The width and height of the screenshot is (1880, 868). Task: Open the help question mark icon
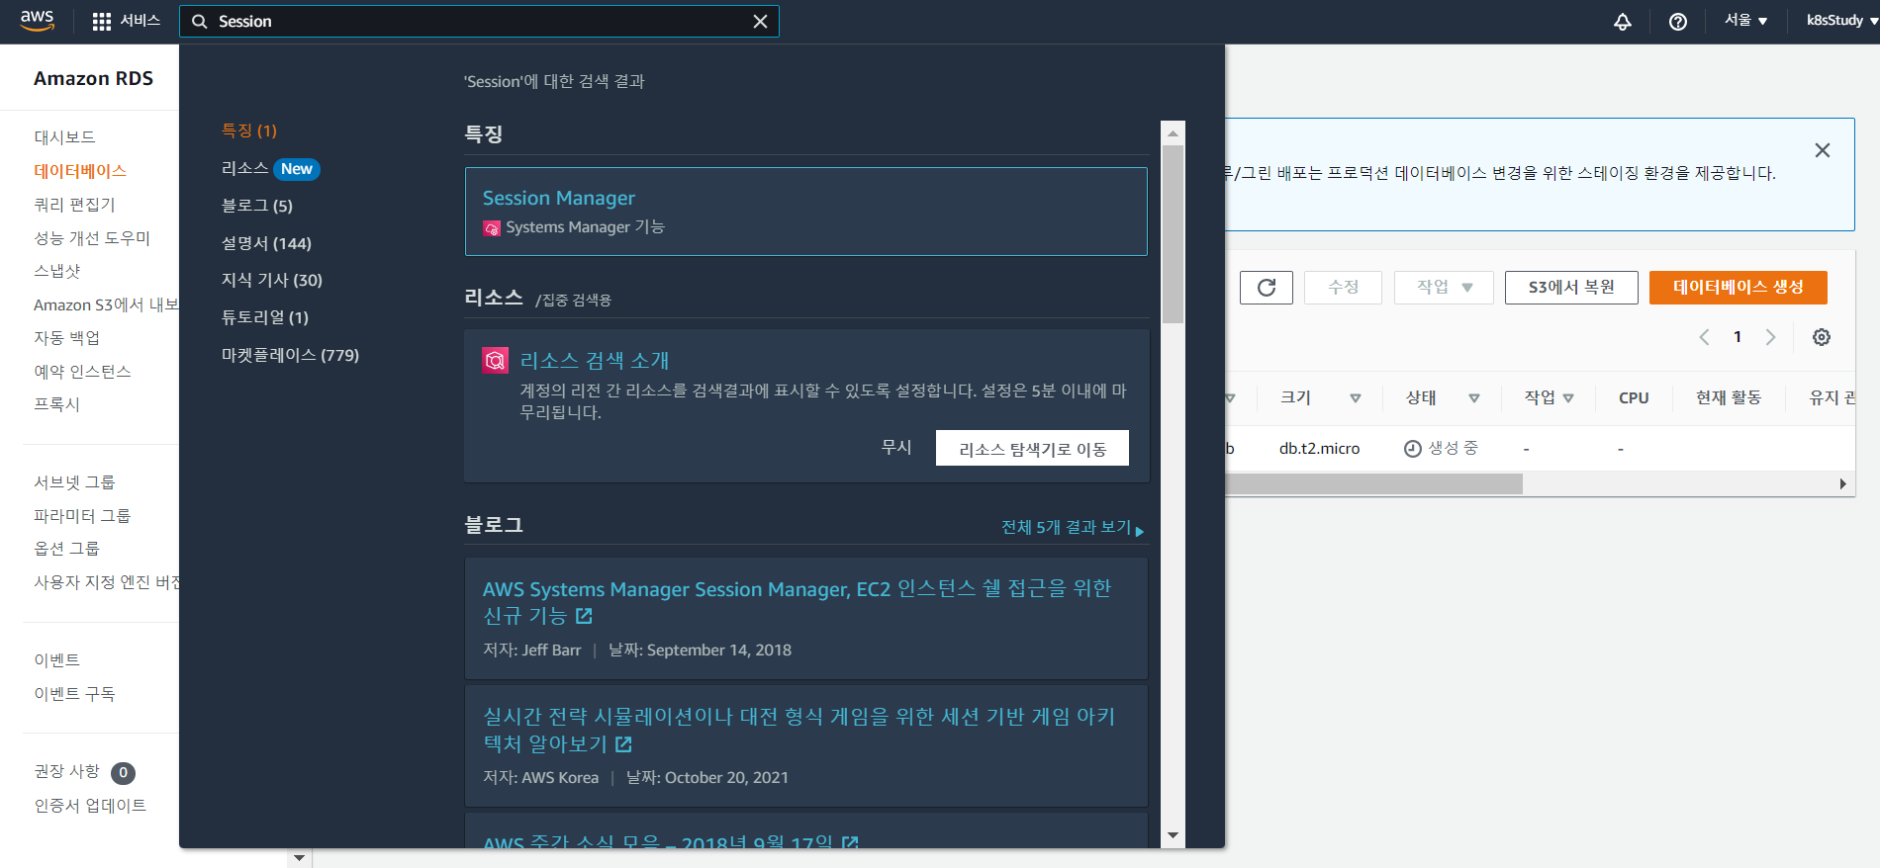point(1678,22)
